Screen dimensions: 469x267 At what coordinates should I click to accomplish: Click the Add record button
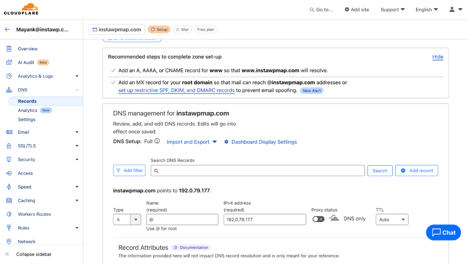pos(417,171)
